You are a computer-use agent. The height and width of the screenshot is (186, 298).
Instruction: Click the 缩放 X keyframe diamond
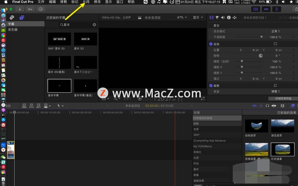294,67
